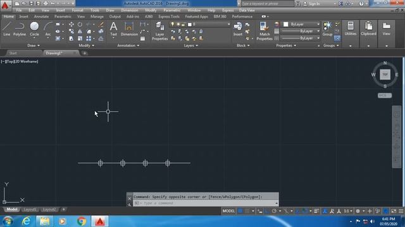Click the Text annotation tool
This screenshot has width=405, height=227.
[x=113, y=28]
